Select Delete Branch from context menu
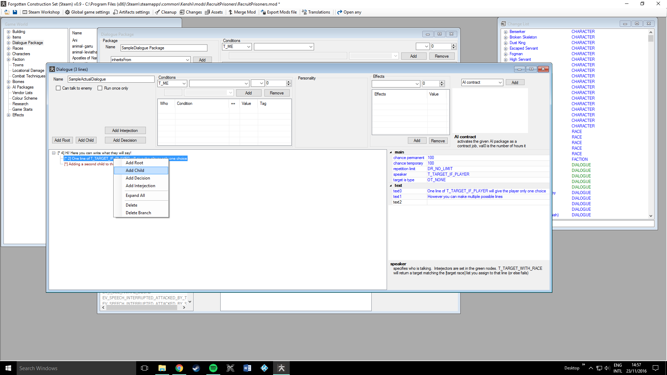The height and width of the screenshot is (375, 667). coord(138,213)
